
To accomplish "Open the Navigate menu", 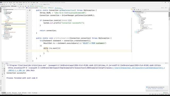I will [x=11, y=2].
